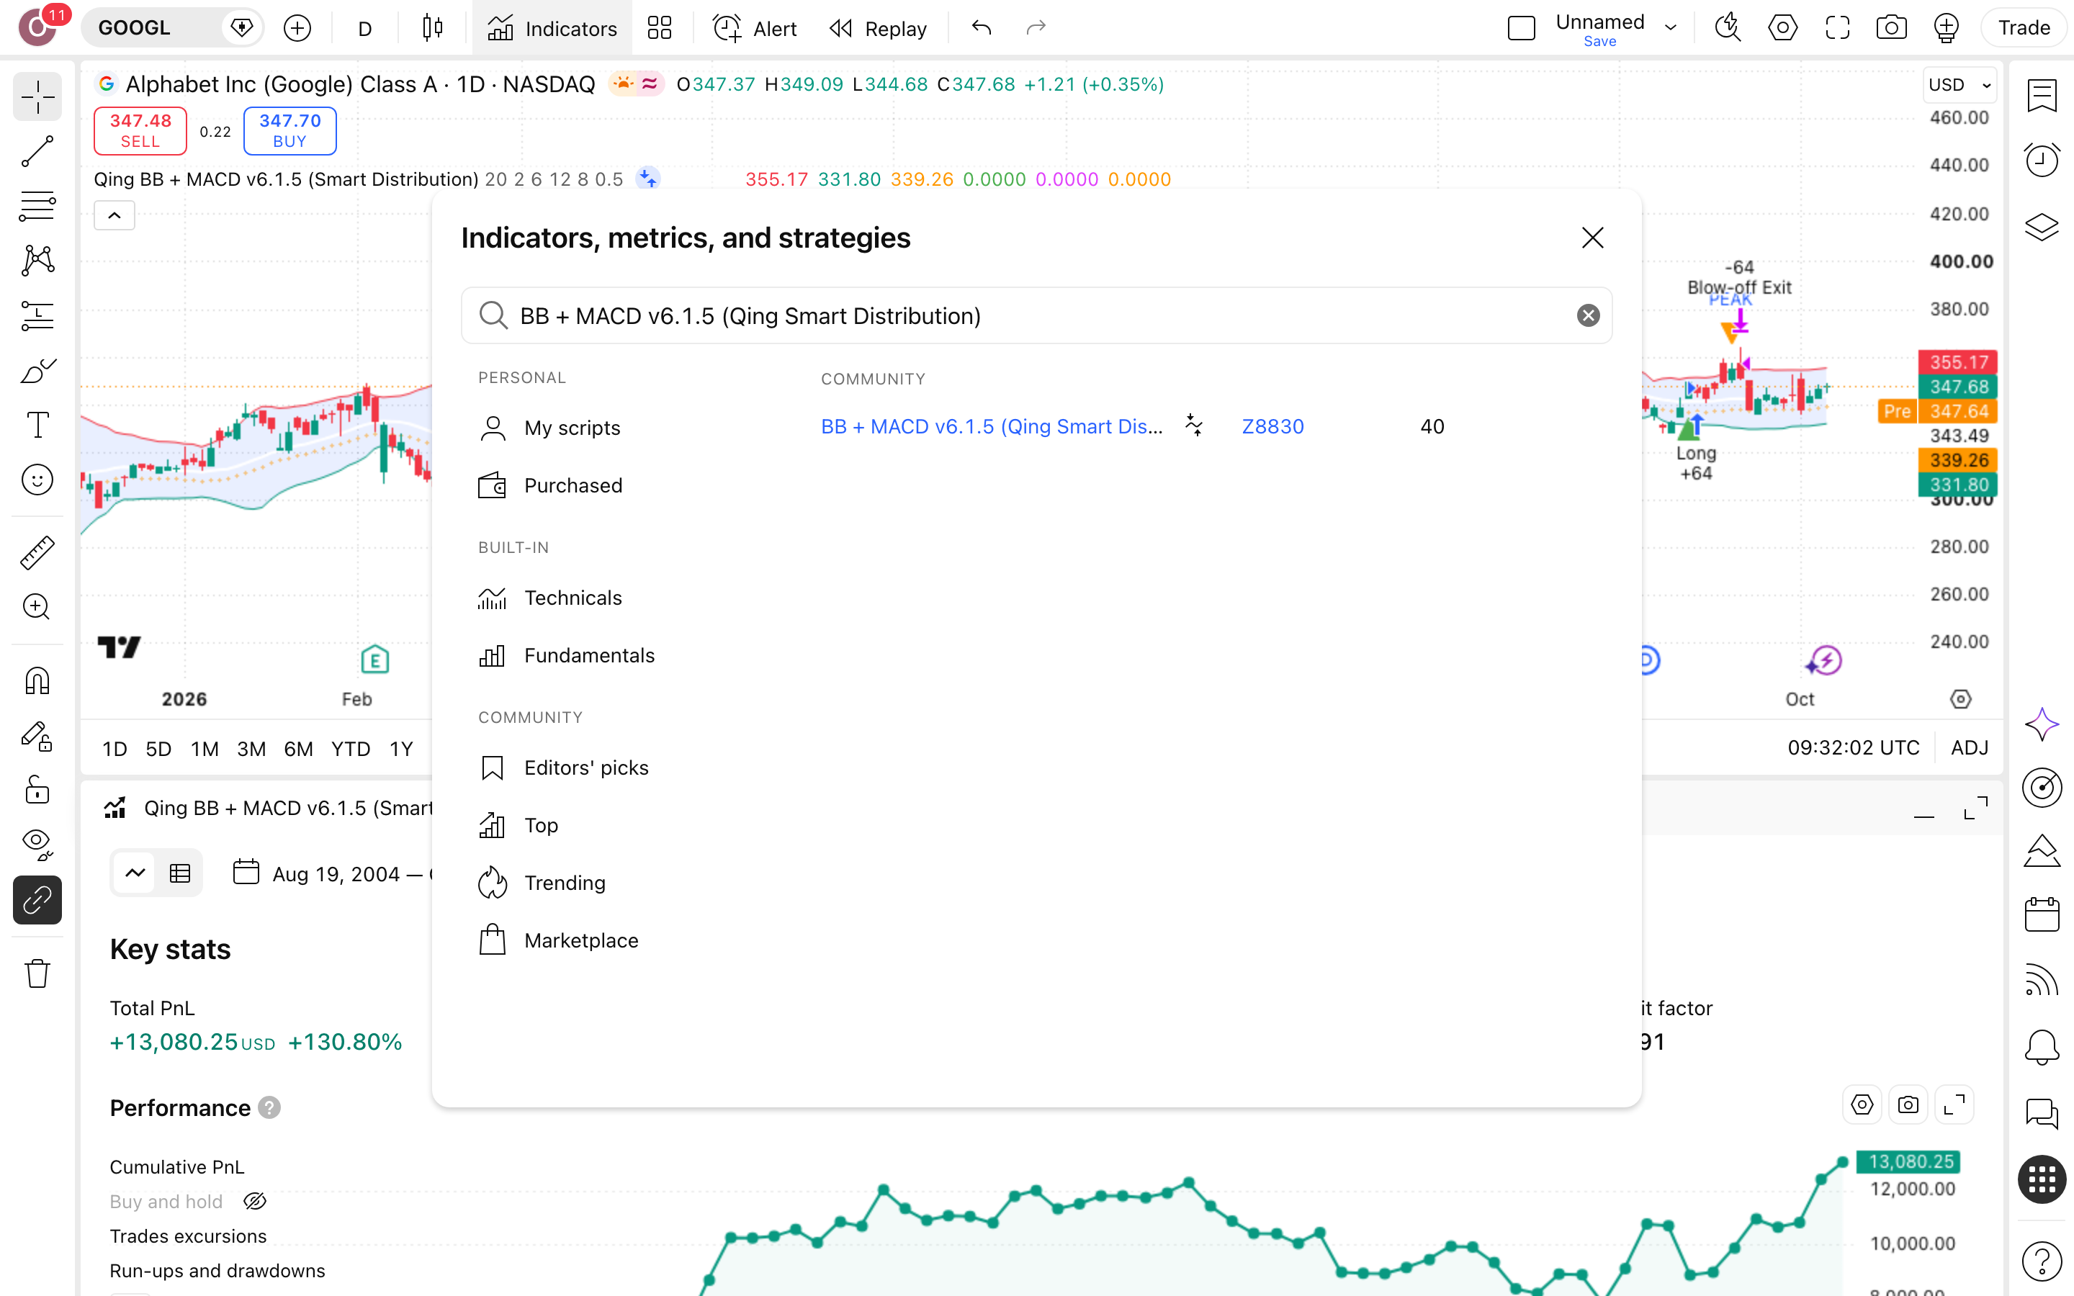Select the crosshair cursor tool
This screenshot has height=1296, width=2074.
(37, 97)
